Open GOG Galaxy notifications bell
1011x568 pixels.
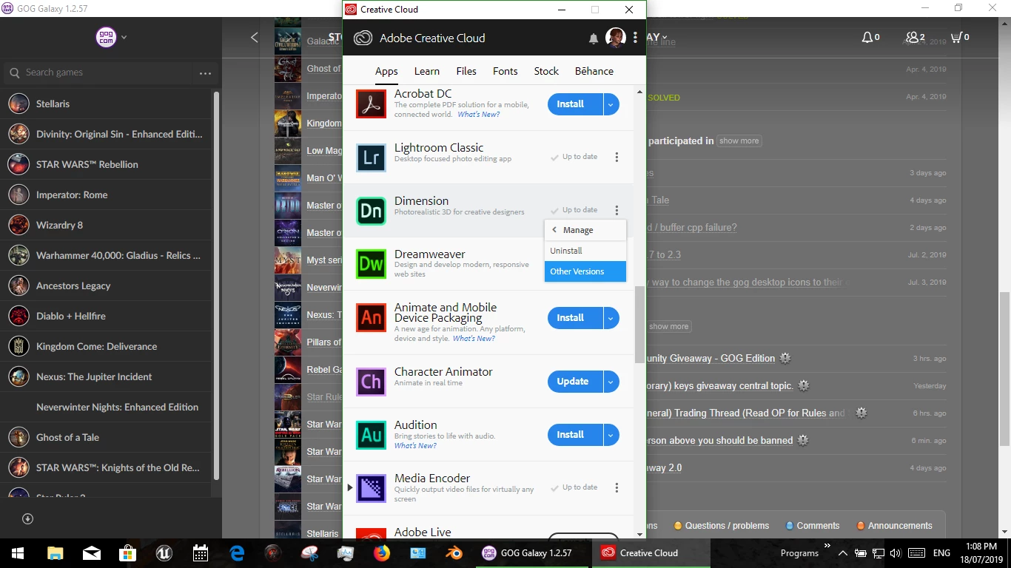pos(867,37)
